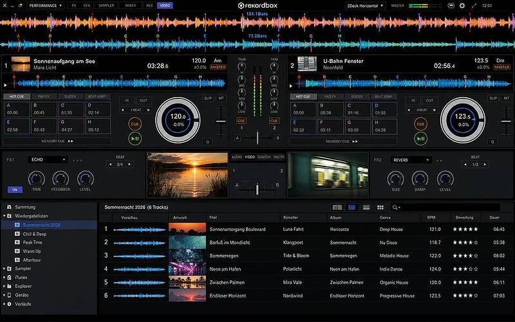This screenshot has width=515, height=322.
Task: Hit the CUE button on deck 1
Action: tap(135, 124)
